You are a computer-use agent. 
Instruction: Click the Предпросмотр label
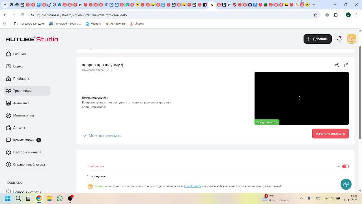(267, 122)
